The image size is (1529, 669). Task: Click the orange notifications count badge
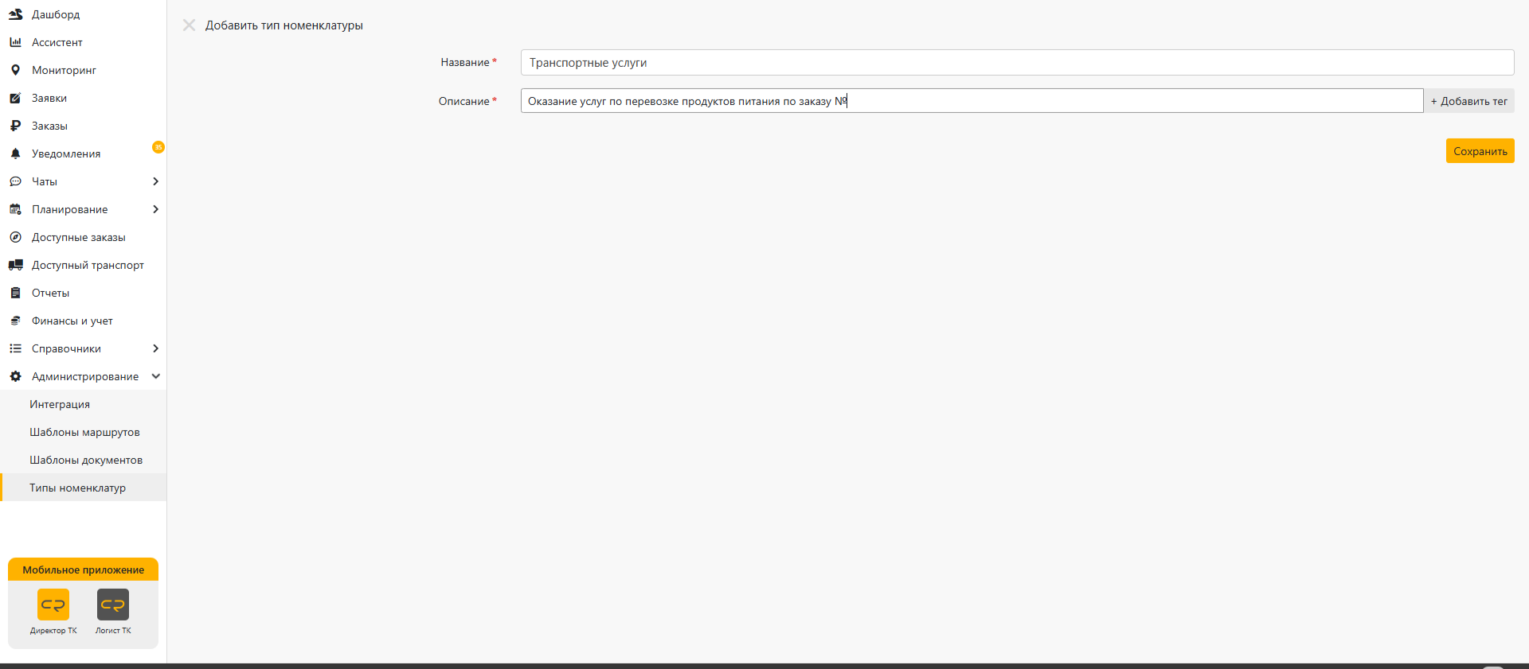pos(158,147)
